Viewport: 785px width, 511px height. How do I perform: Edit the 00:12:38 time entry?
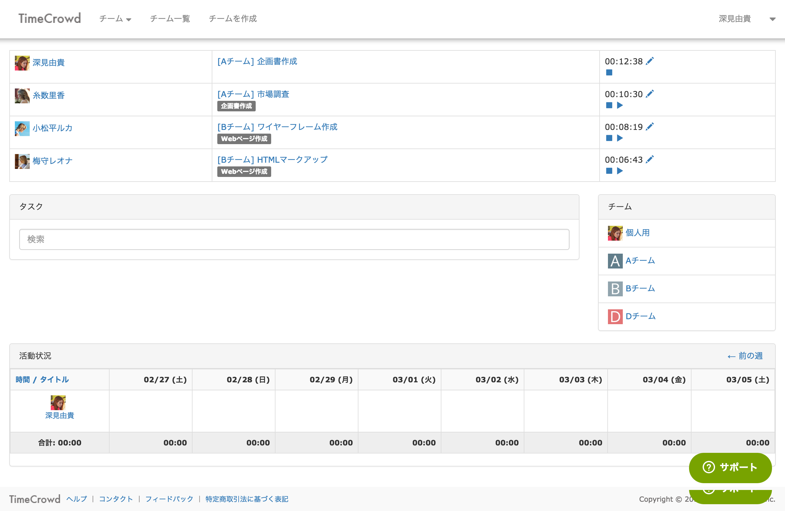pos(649,61)
